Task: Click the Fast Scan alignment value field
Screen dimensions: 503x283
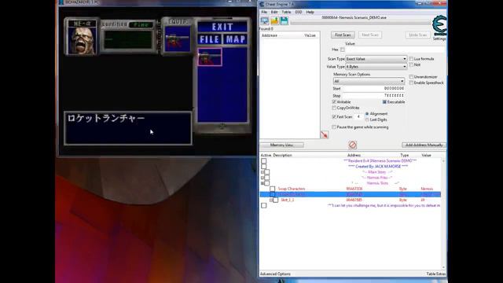Action: 358,117
